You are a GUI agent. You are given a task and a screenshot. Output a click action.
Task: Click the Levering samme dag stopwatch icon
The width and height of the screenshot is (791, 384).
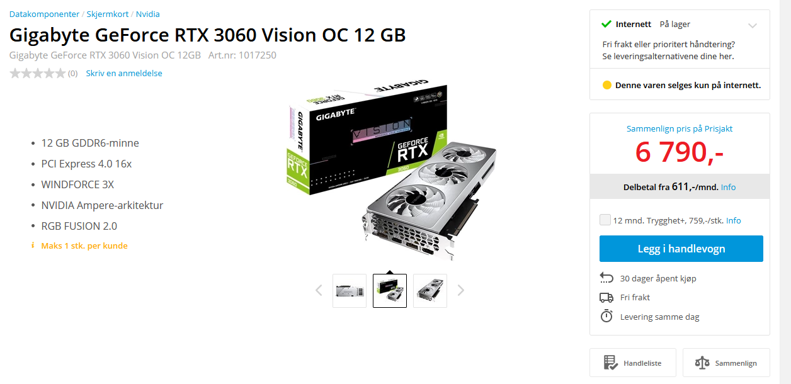(606, 316)
